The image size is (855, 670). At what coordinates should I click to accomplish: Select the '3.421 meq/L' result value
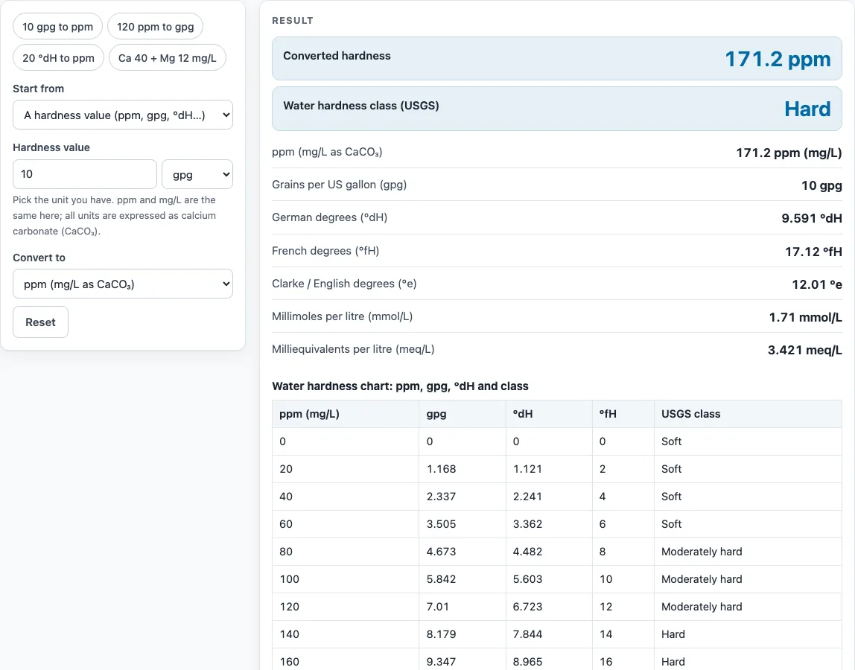pos(805,350)
